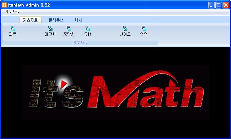Maximize the ItsMath Admin window
Image resolution: width=231 pixels, height=139 pixels.
(219, 5)
